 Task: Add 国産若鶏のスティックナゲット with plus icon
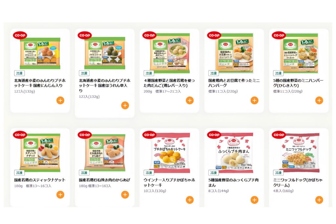pyautogui.click(x=60, y=195)
